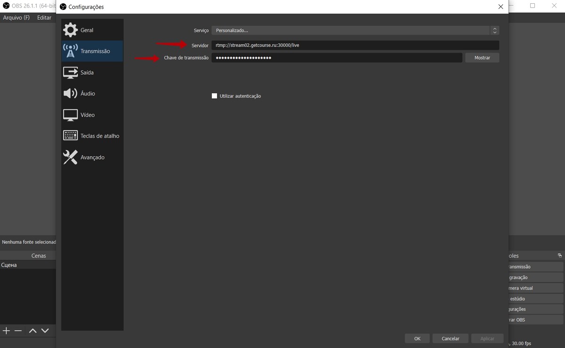Click the Cancelar button
565x348 pixels.
[450, 339]
